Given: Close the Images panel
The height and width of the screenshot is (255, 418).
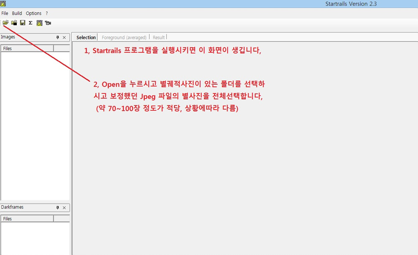Looking at the screenshot, I should click(x=64, y=37).
